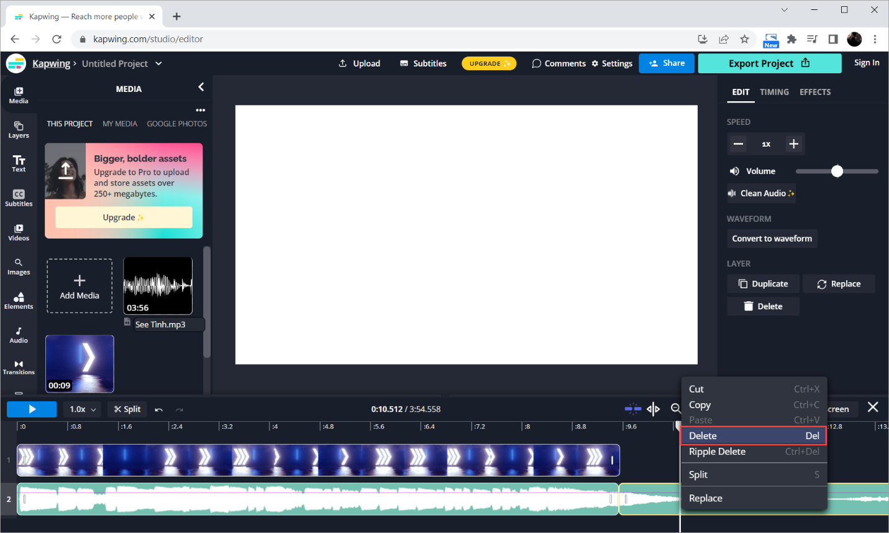The height and width of the screenshot is (533, 889).
Task: Toggle timeline fit-to-view control
Action: pyautogui.click(x=653, y=409)
